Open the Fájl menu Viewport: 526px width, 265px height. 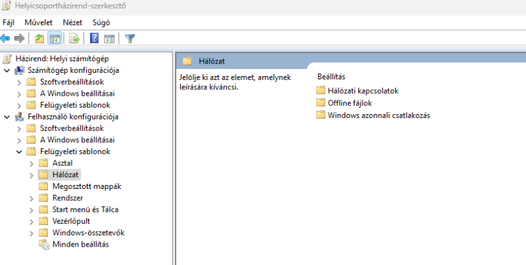pos(9,22)
